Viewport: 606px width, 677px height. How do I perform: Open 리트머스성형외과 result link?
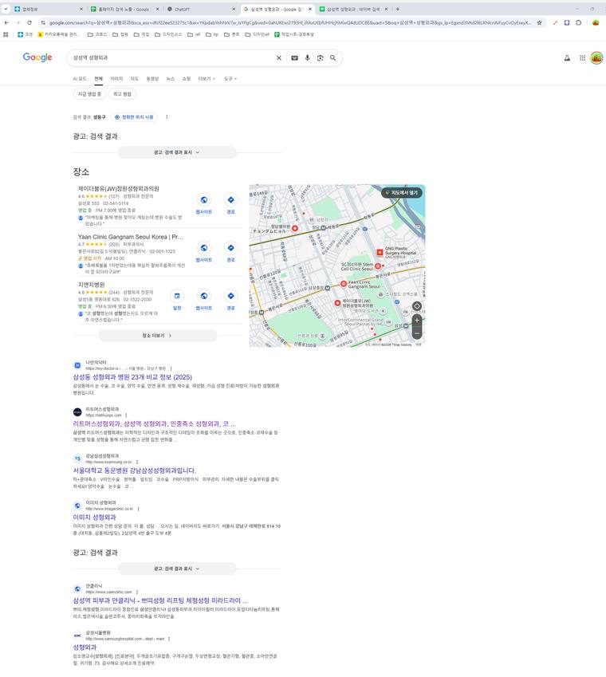[154, 423]
